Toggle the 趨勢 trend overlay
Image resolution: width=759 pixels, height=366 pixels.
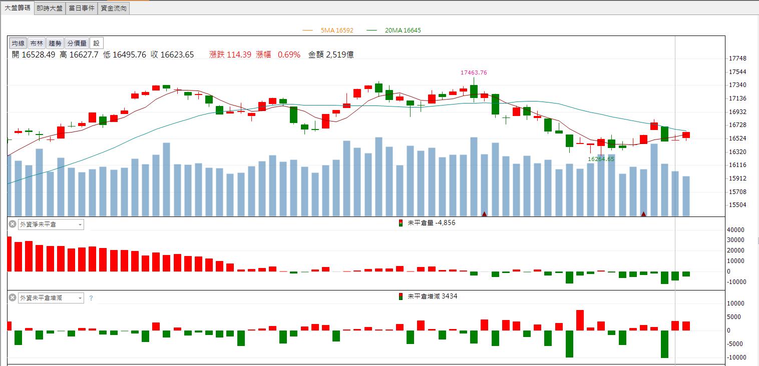coord(56,43)
